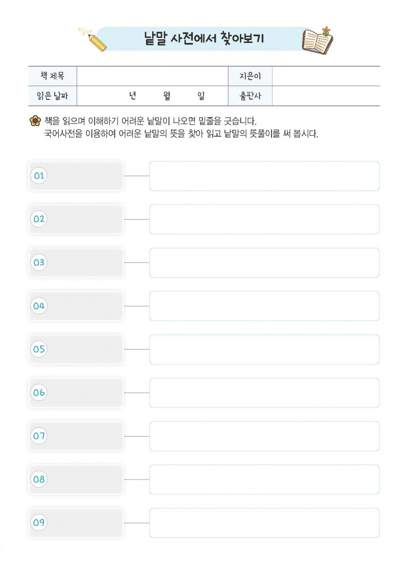Click the 07 number circle
This screenshot has width=406, height=571.
coord(39,436)
